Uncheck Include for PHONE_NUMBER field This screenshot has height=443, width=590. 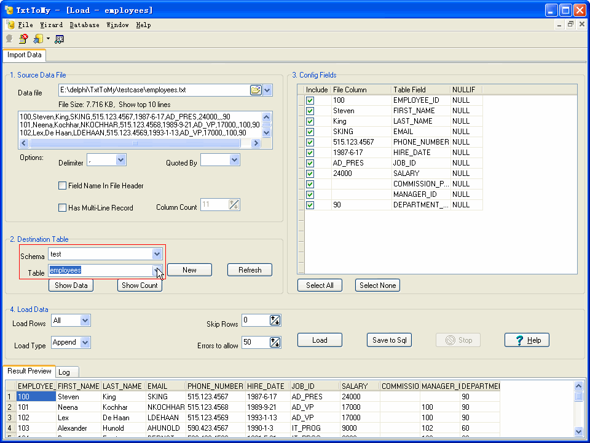[x=310, y=142]
